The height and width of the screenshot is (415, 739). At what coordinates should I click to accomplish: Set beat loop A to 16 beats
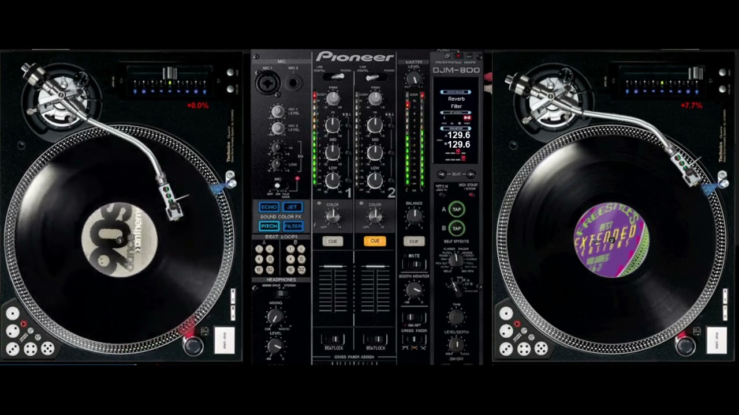click(x=259, y=270)
